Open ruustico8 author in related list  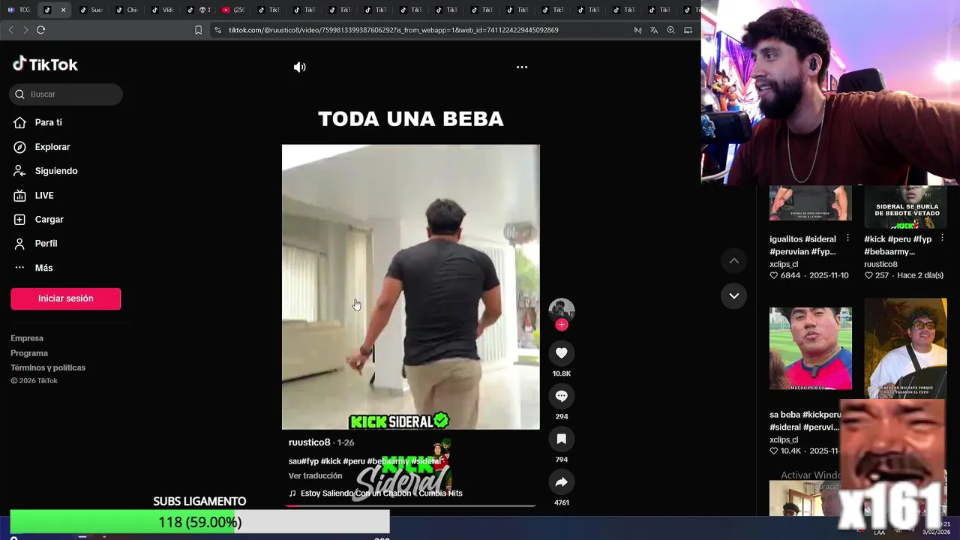click(x=880, y=264)
